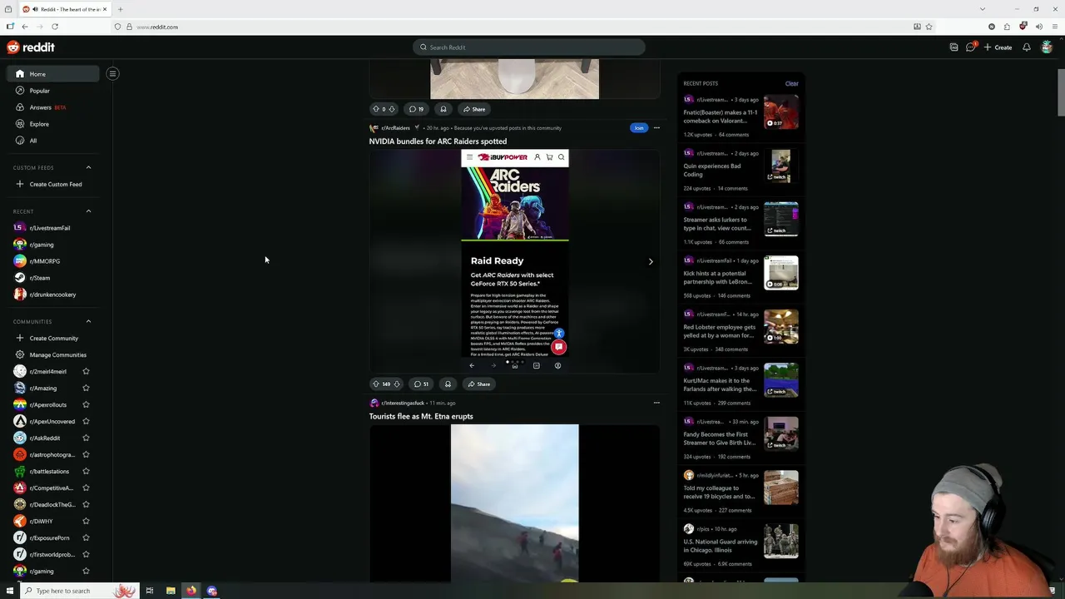This screenshot has width=1065, height=599.
Task: Toggle favorite star for r/DIWHY
Action: 86,522
